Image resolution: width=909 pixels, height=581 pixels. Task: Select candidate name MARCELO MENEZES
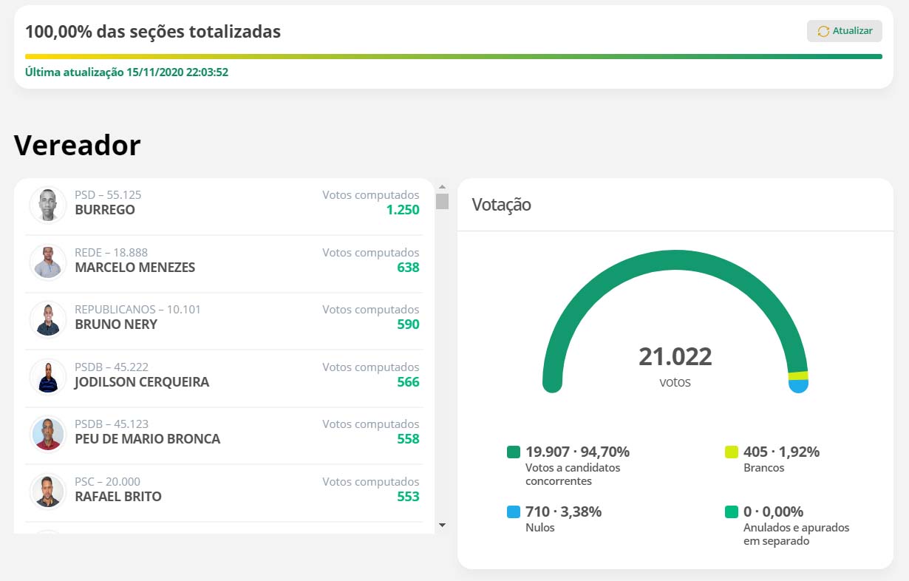(135, 268)
